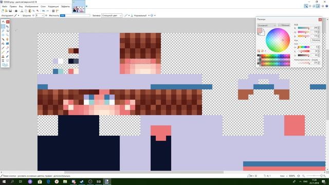Toggle the rulers icon
Screen dimensions: 329x185
(x=57, y=11)
